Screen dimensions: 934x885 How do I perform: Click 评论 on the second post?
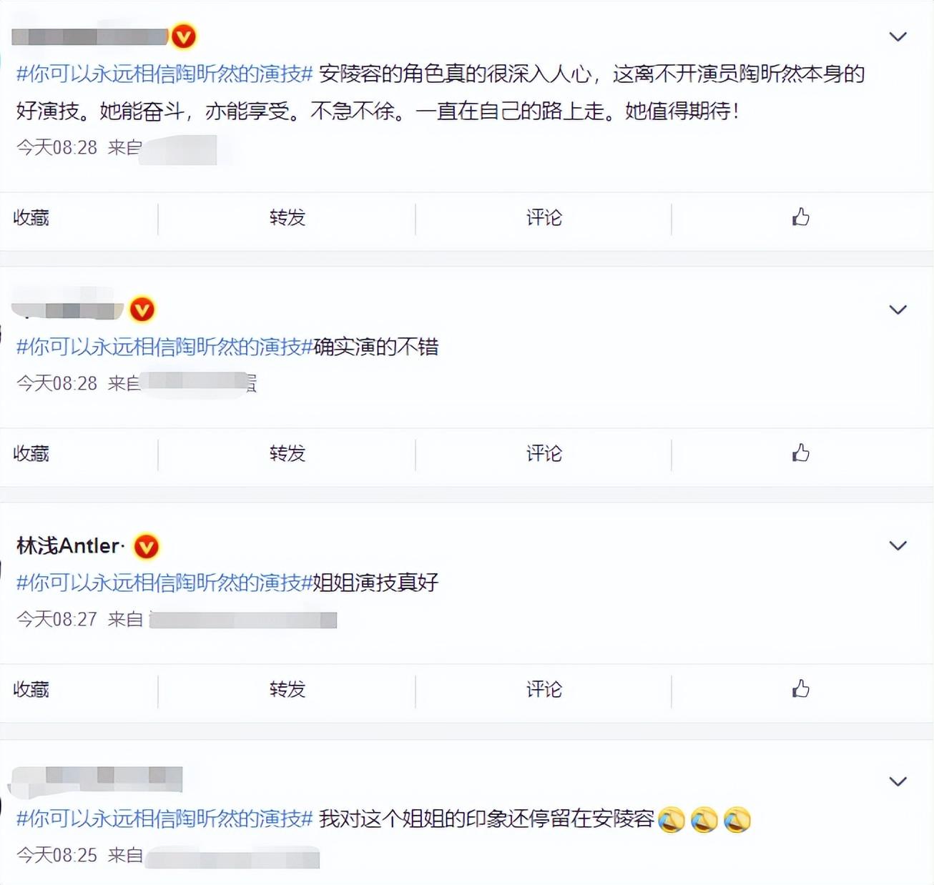pos(544,453)
